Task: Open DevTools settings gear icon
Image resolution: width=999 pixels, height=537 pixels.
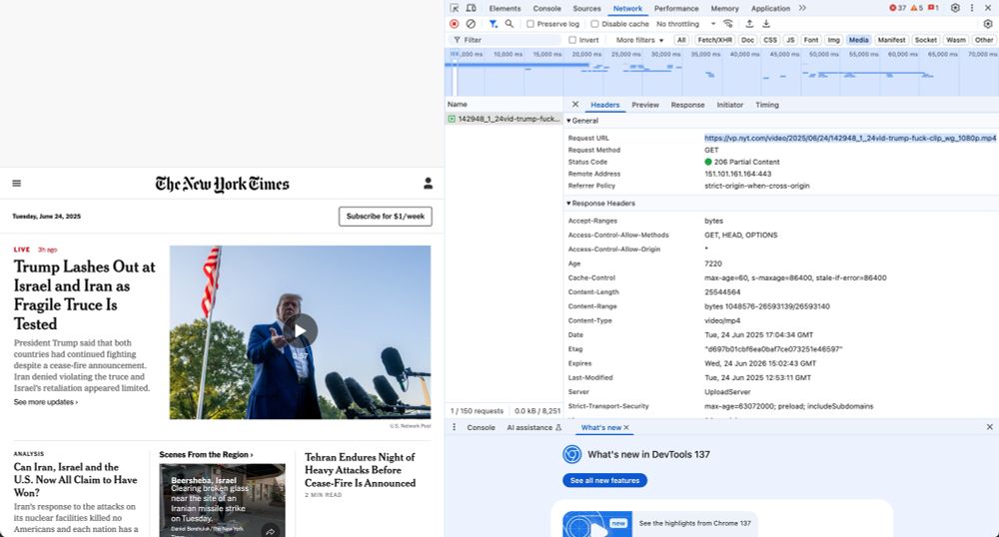Action: (x=955, y=8)
